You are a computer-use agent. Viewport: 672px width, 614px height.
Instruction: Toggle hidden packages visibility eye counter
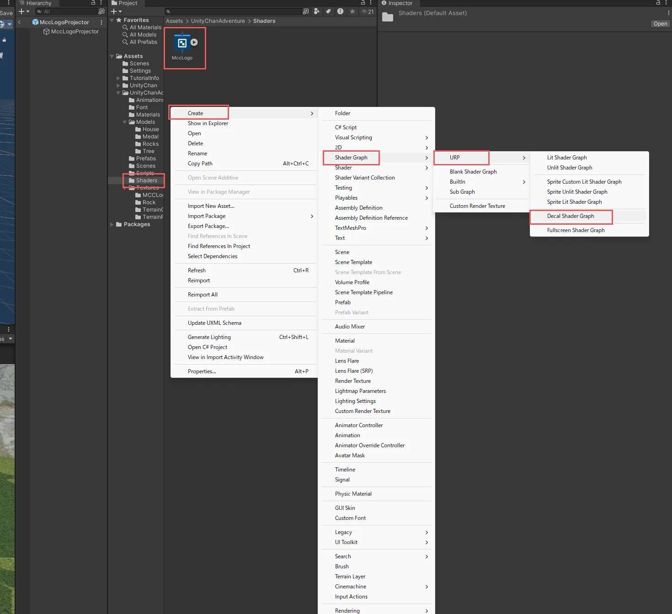(368, 11)
